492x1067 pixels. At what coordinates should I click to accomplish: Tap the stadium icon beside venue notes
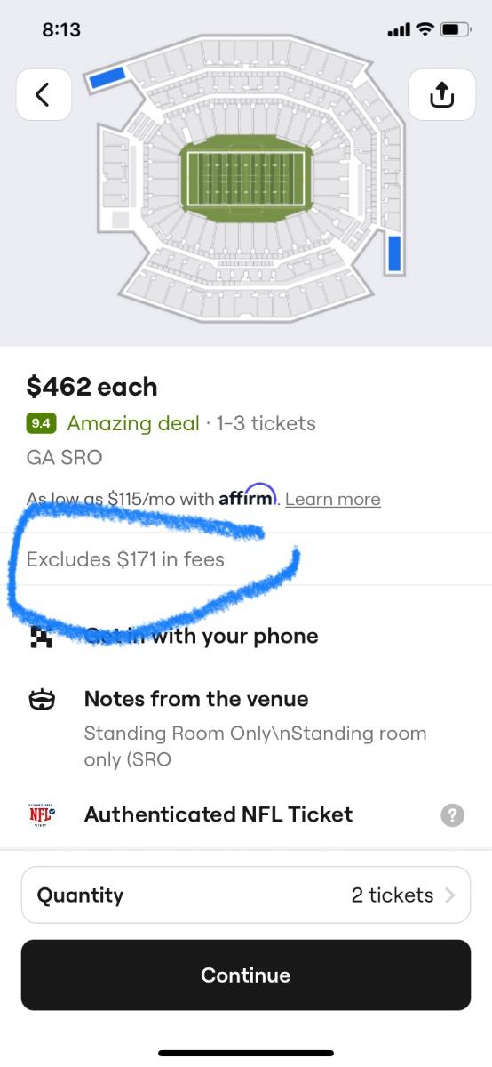click(42, 700)
